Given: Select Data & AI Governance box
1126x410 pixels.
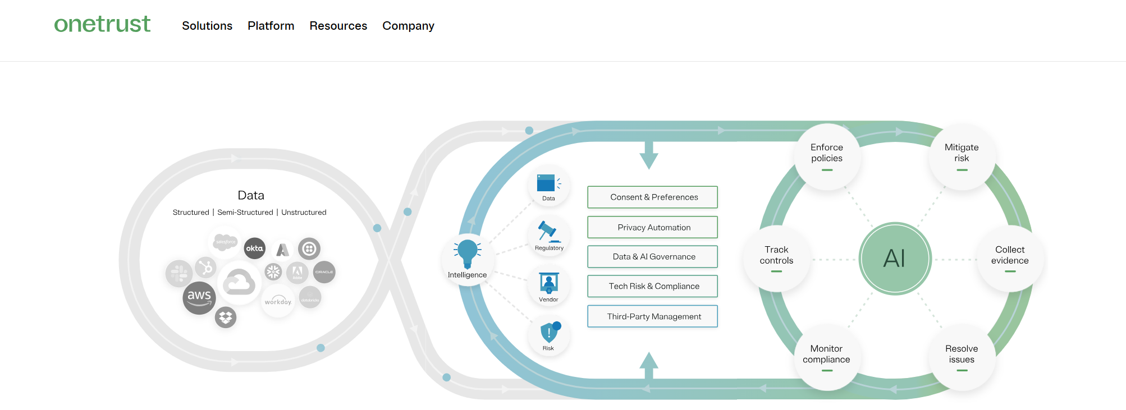Looking at the screenshot, I should [x=653, y=256].
